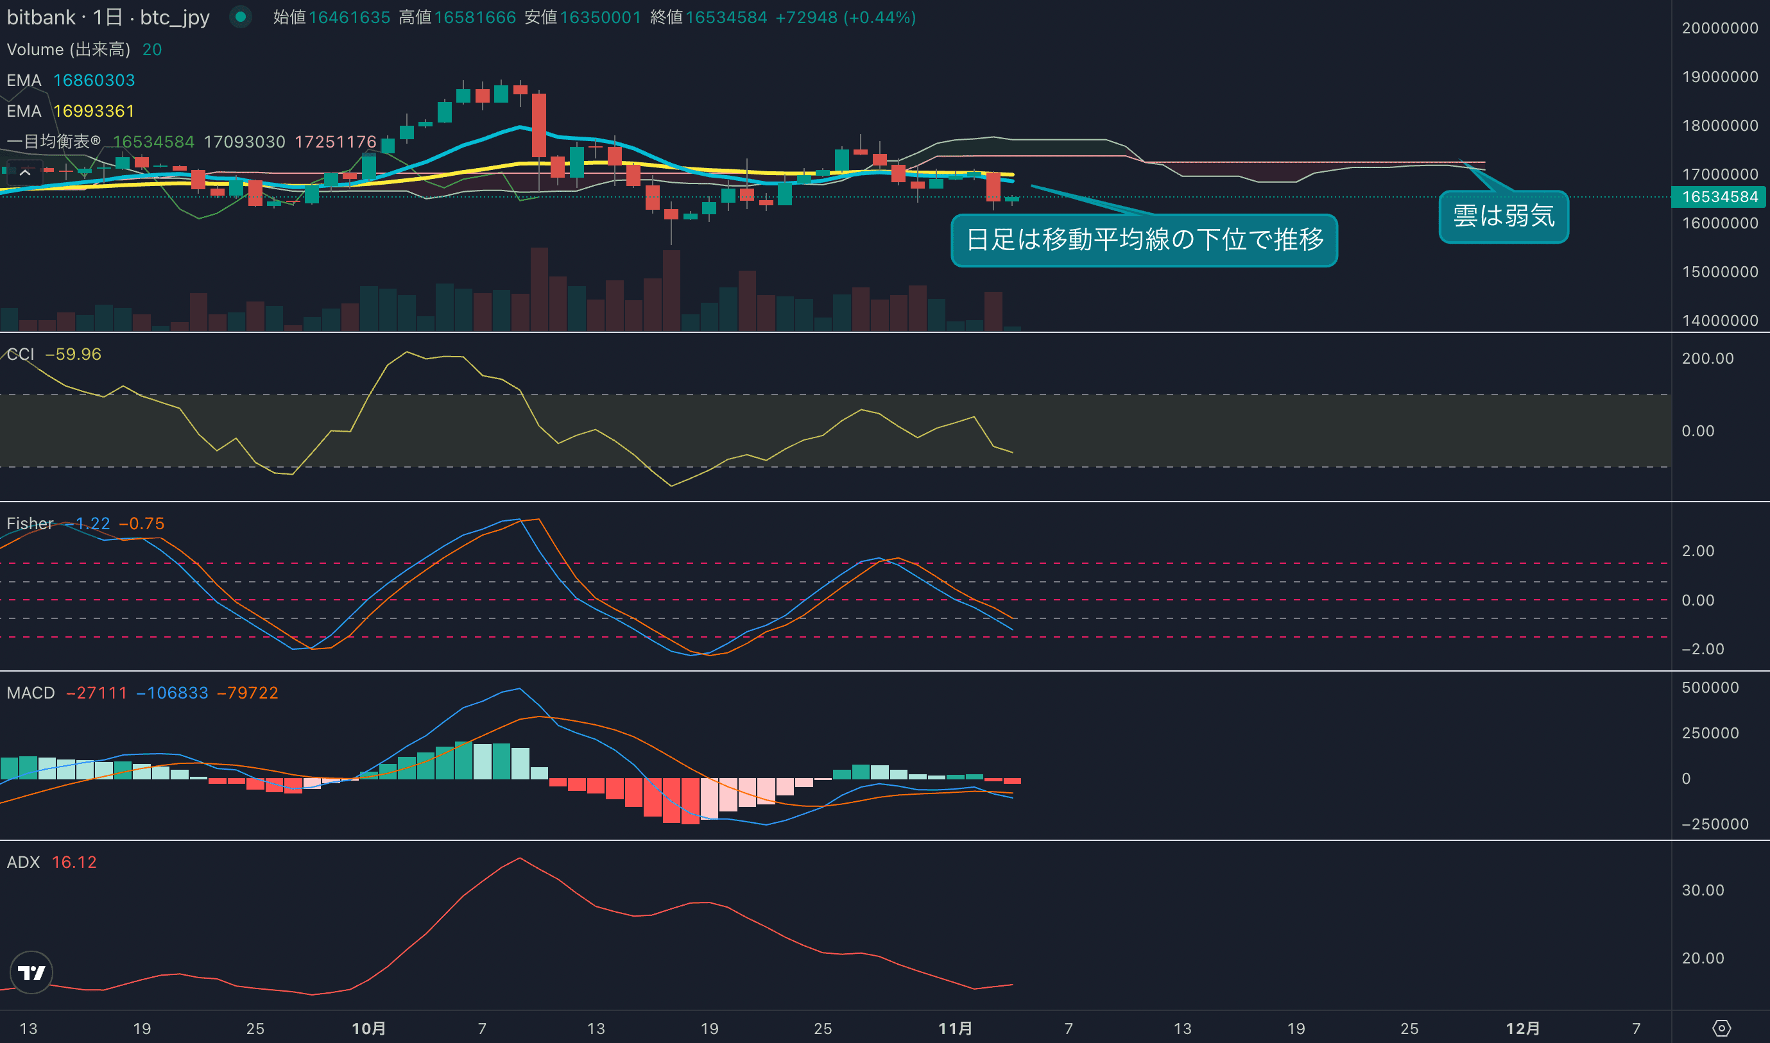This screenshot has height=1043, width=1770.
Task: Select the 日足は移動平均線の下位で推移 callout
Action: (1144, 241)
